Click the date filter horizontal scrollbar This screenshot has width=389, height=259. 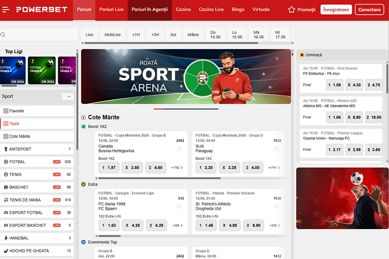[171, 43]
